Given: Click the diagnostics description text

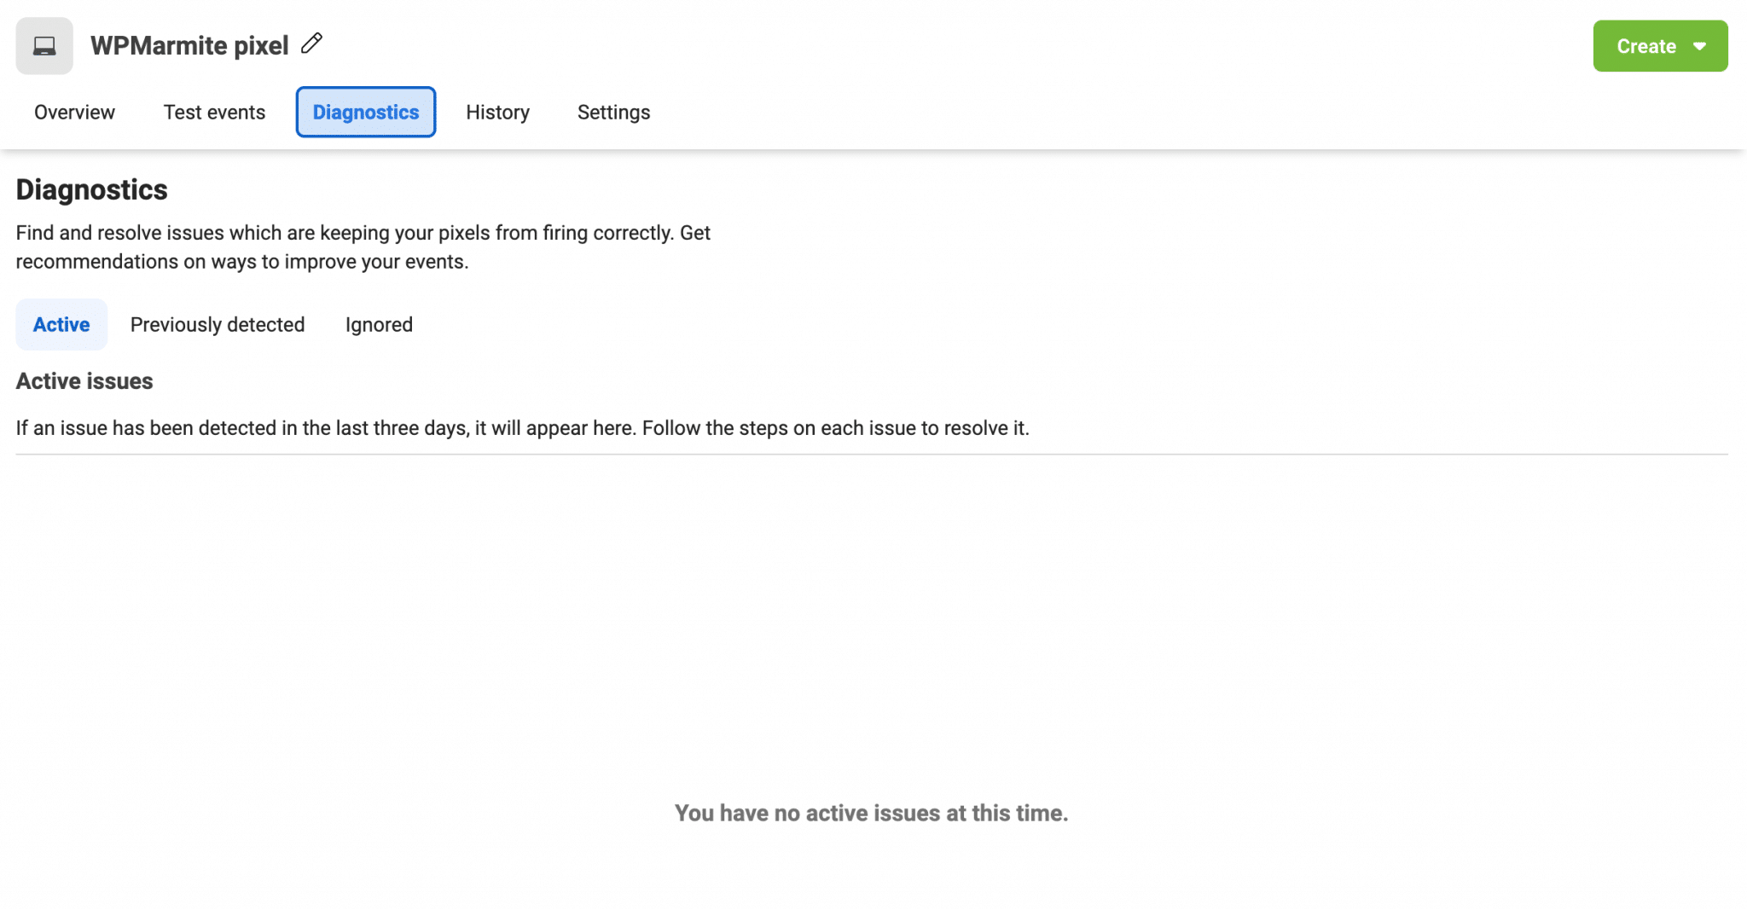Looking at the screenshot, I should coord(363,246).
